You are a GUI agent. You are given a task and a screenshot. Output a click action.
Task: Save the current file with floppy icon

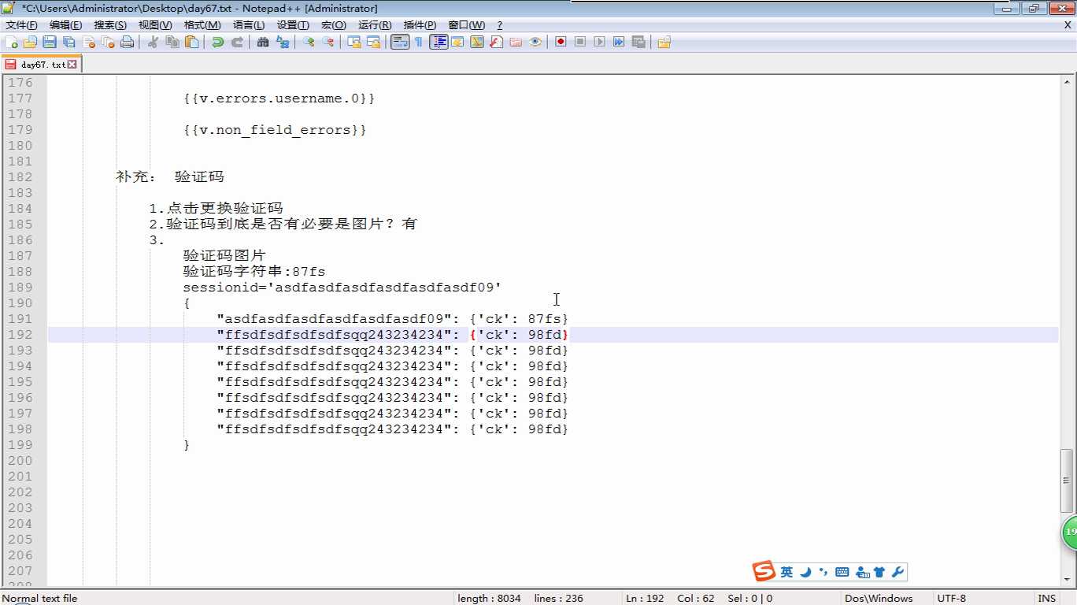click(x=50, y=43)
